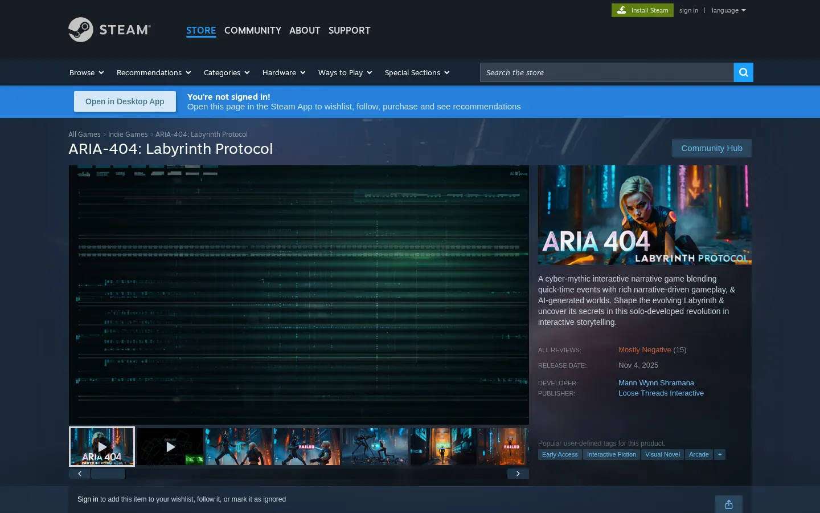Open the COMMUNITY tab

coord(253,30)
